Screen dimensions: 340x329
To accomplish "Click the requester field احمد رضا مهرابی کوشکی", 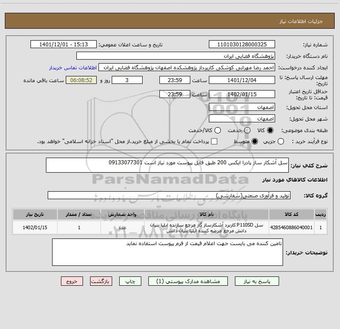I will coord(187,68).
